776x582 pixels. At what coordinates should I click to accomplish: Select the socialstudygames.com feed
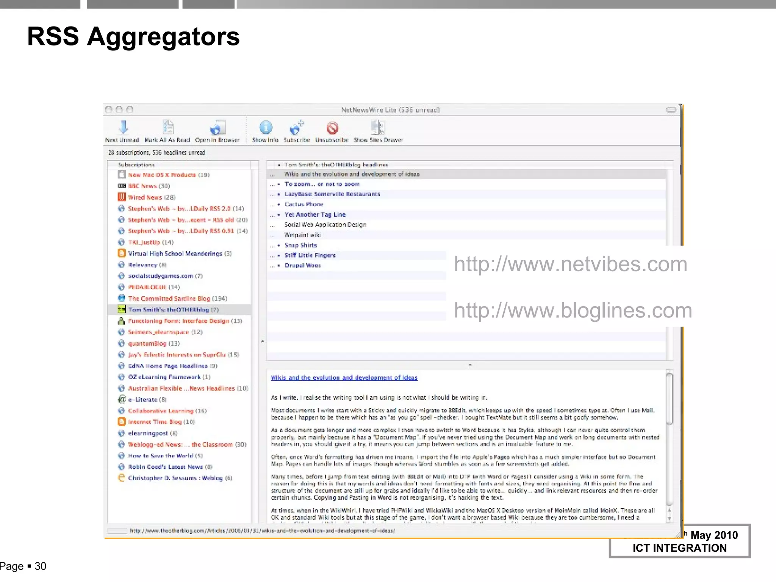point(179,276)
